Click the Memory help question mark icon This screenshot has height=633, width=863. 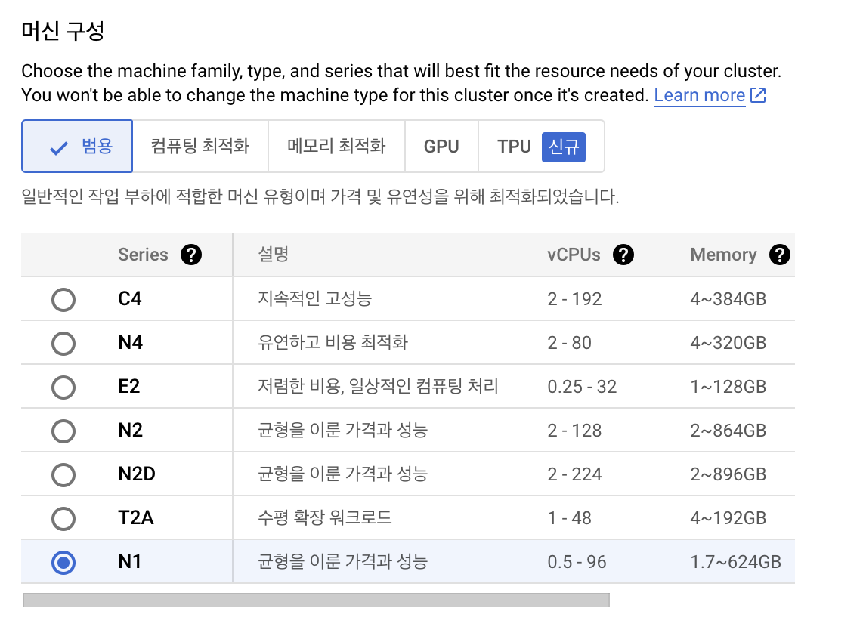point(779,255)
